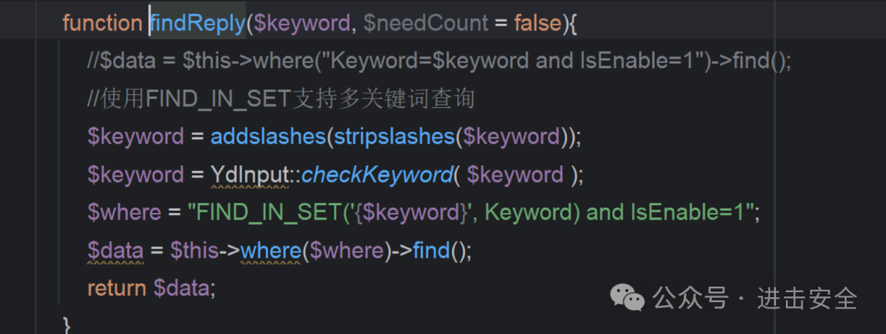Click the stripslashes function call
The width and height of the screenshot is (886, 334).
pyautogui.click(x=395, y=137)
